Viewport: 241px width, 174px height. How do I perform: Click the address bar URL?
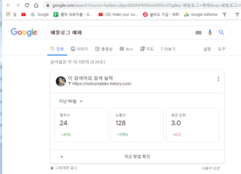(x=146, y=5)
